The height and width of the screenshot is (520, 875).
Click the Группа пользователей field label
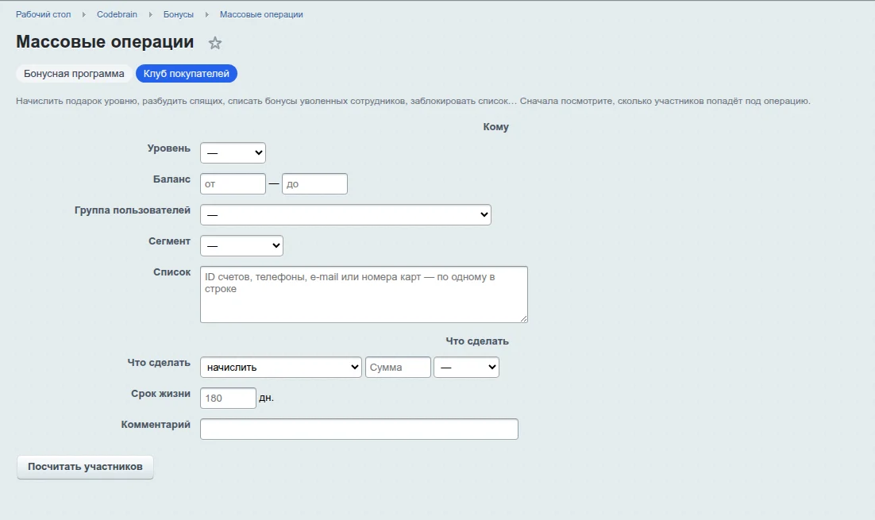coord(133,210)
